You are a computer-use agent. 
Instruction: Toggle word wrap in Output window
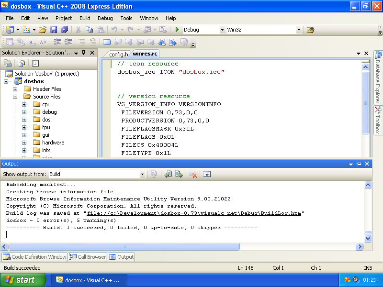pos(207,174)
